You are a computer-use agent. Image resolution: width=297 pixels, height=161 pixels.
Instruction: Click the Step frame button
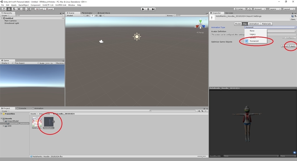tap(153, 9)
